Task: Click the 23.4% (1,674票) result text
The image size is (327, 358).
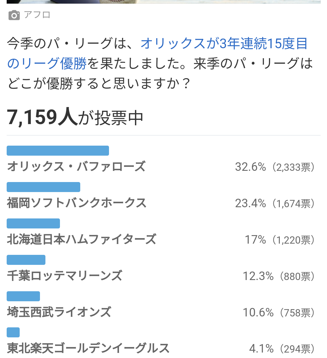Action: pos(275,203)
